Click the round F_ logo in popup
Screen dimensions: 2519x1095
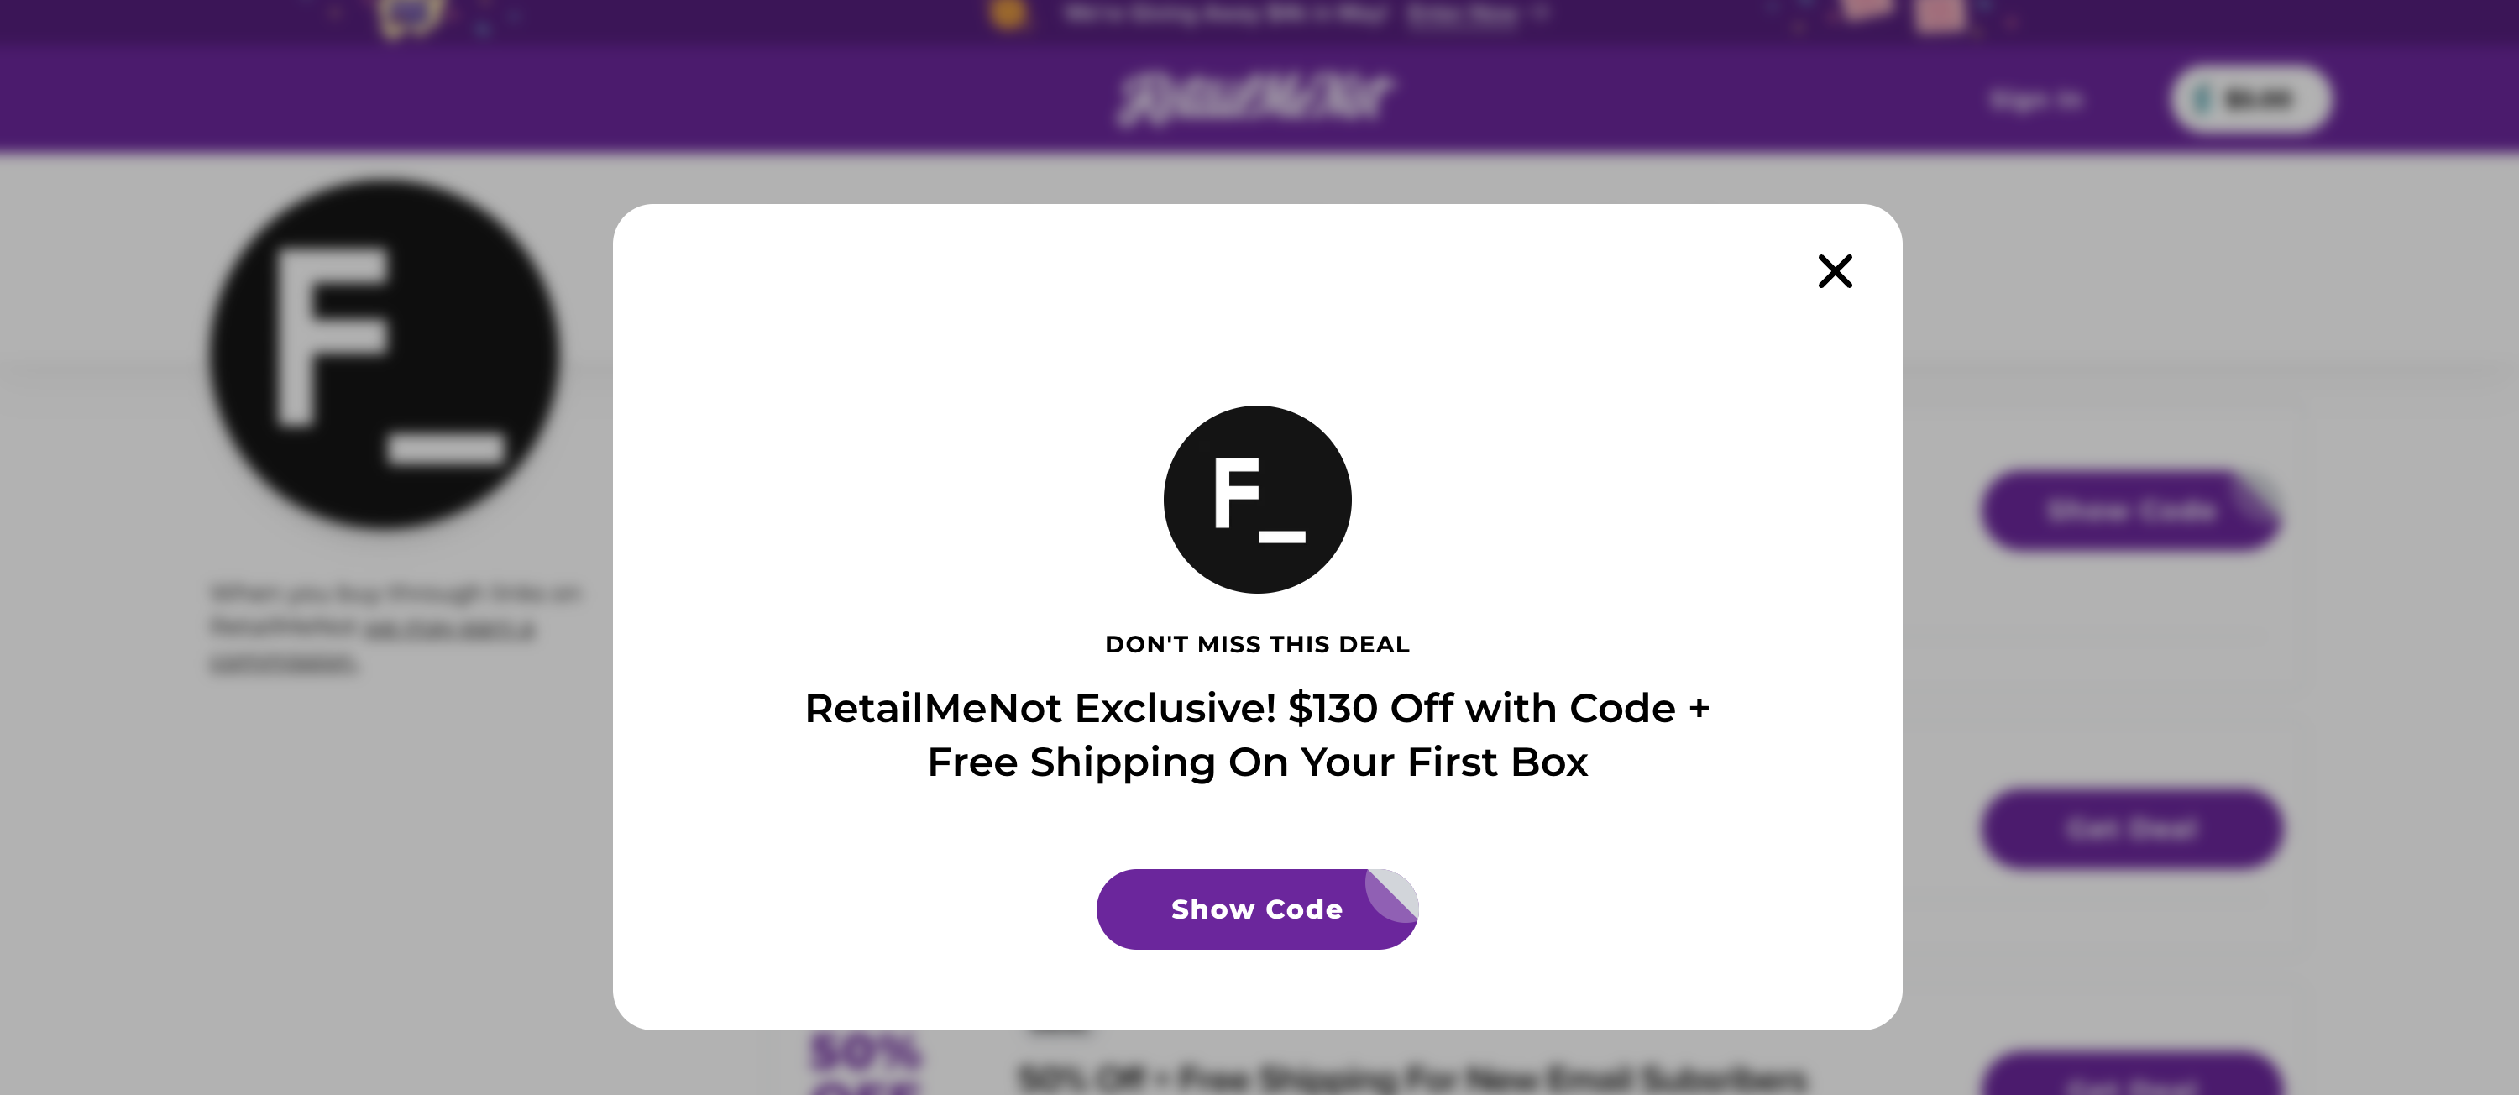click(x=1258, y=500)
